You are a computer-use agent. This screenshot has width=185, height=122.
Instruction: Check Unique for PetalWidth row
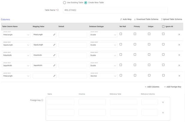coord(149,55)
